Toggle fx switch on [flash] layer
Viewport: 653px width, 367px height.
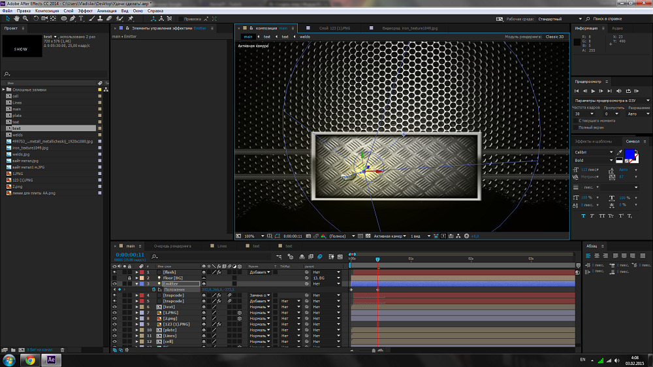coord(219,272)
